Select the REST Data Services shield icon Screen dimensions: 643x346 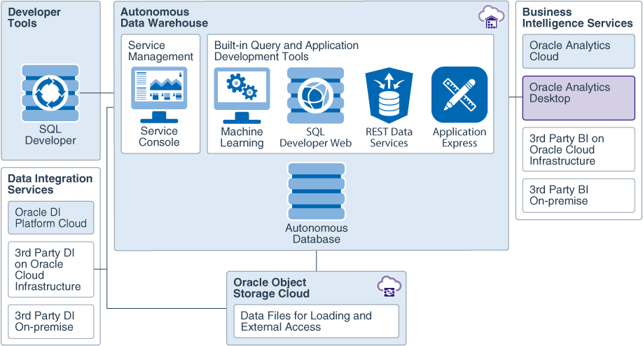coord(389,95)
